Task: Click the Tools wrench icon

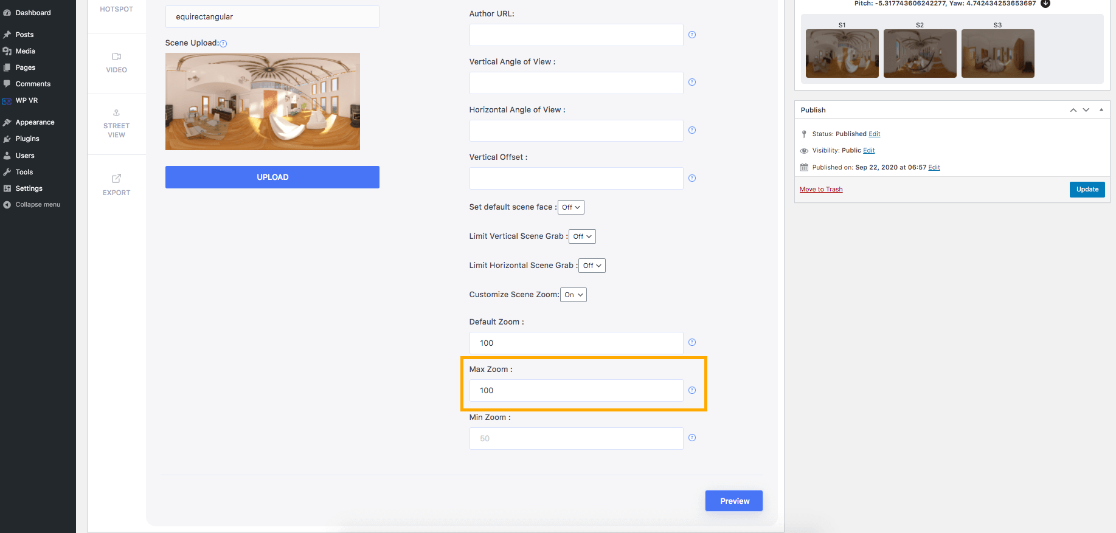Action: coord(7,172)
